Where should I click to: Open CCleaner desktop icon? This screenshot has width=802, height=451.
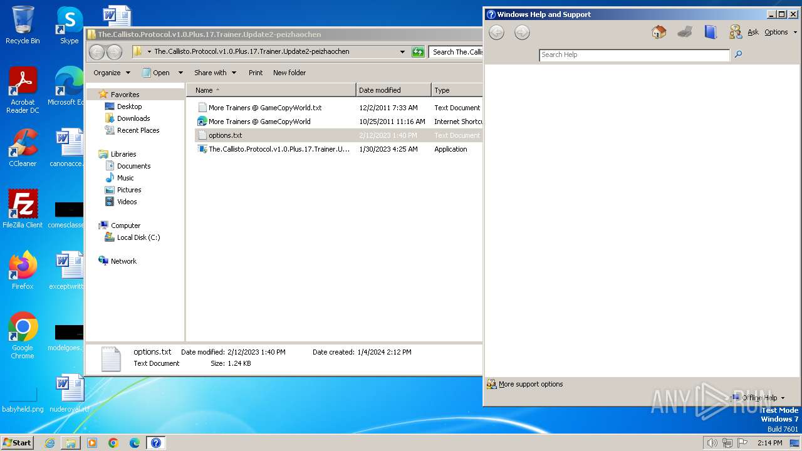(x=23, y=148)
